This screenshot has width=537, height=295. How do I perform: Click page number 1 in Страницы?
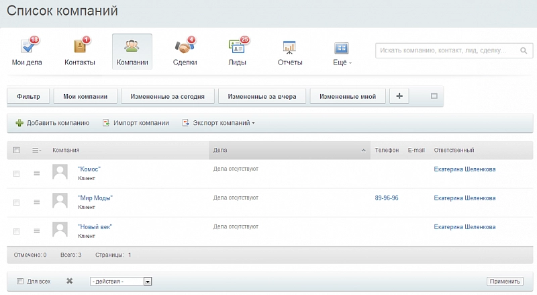(x=130, y=255)
